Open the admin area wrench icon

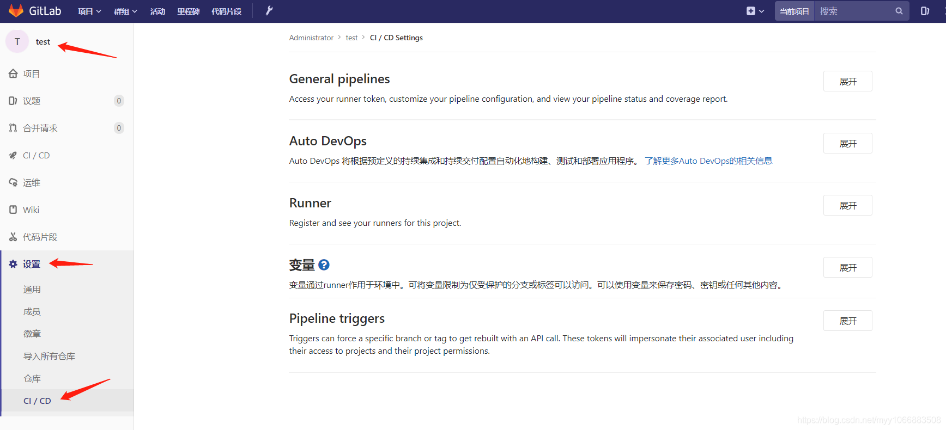pos(269,11)
